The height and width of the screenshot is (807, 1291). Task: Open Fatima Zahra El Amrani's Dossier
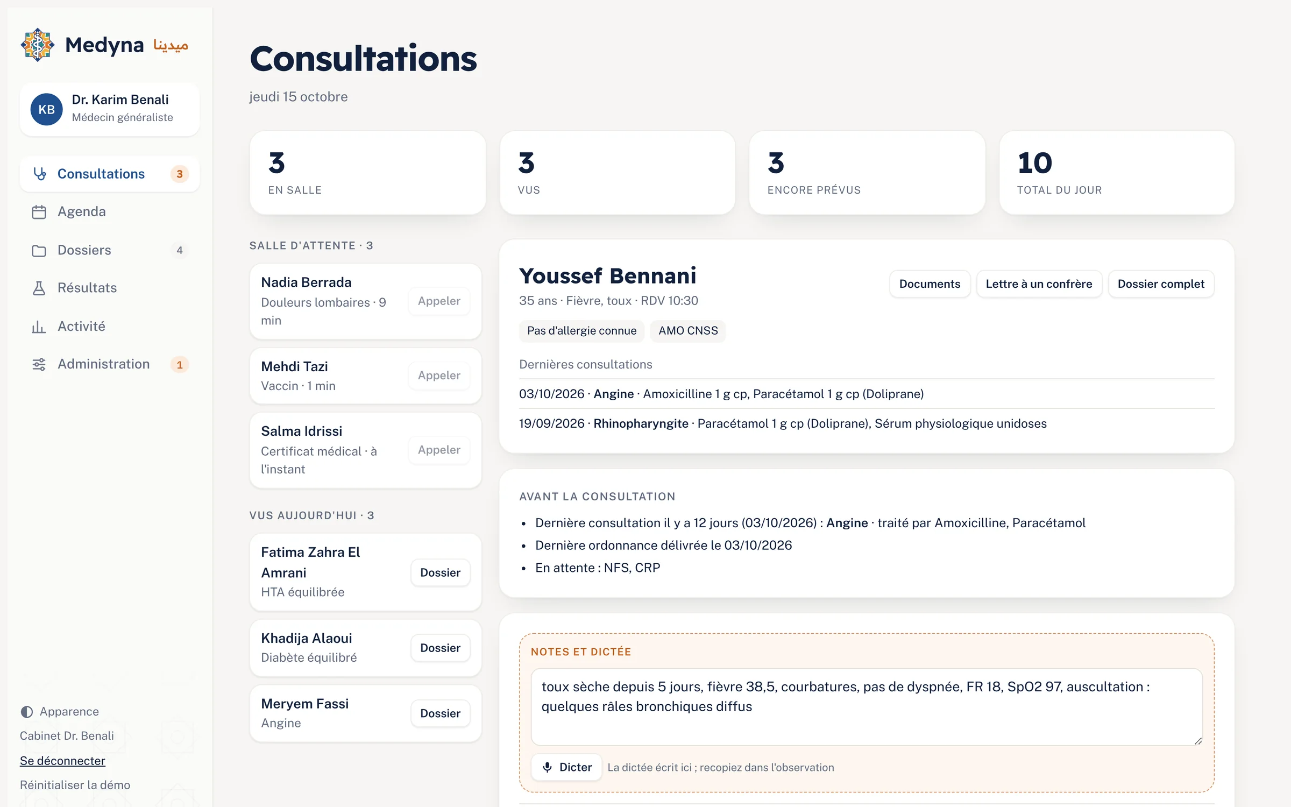click(440, 572)
